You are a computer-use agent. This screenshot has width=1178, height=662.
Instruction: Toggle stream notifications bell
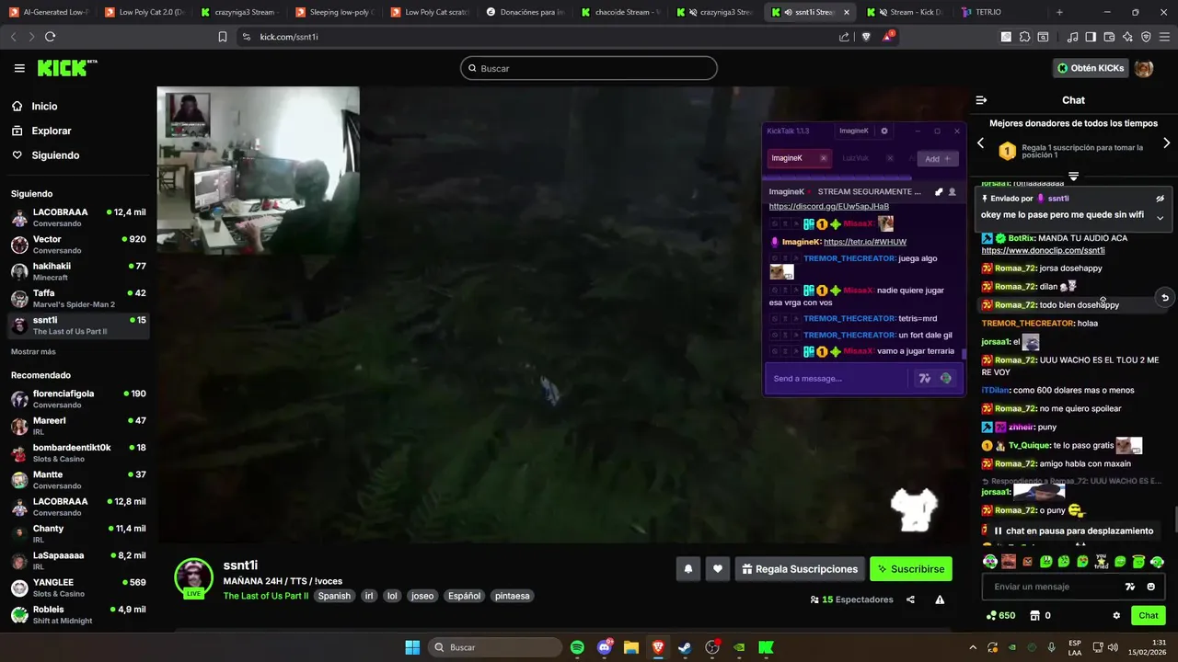coord(687,569)
